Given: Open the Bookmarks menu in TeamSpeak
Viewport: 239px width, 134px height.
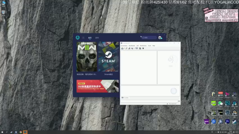Looking at the screenshot, I should 132,46.
